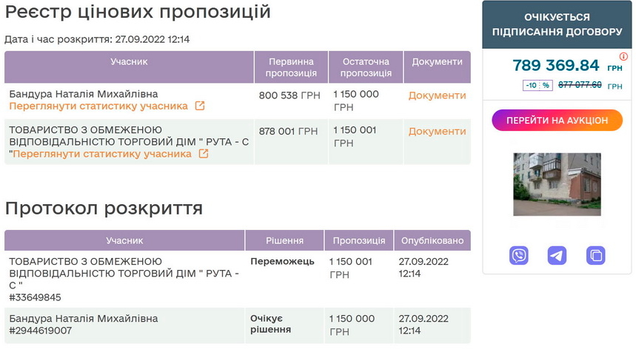View participant statistics for Бандура Наталія Михайлівна
This screenshot has height=352, width=636.
[98, 106]
